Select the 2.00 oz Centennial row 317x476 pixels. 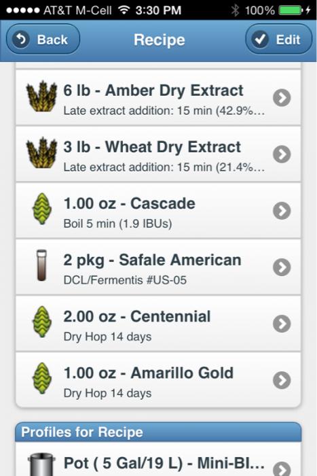pos(158,324)
